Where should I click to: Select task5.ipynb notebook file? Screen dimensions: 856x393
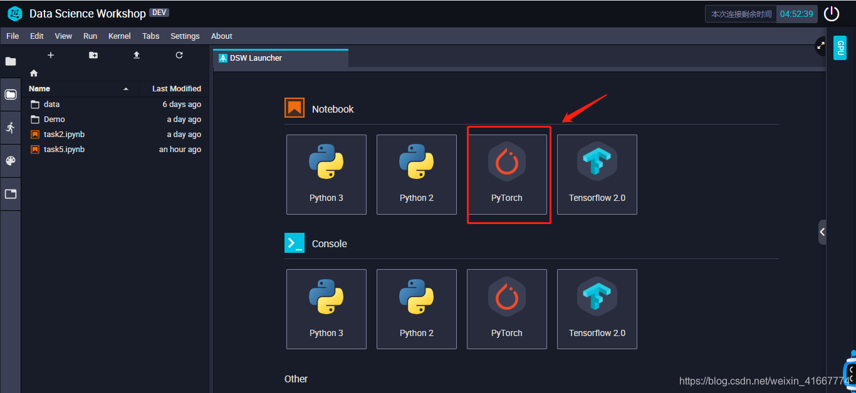[x=115, y=150]
